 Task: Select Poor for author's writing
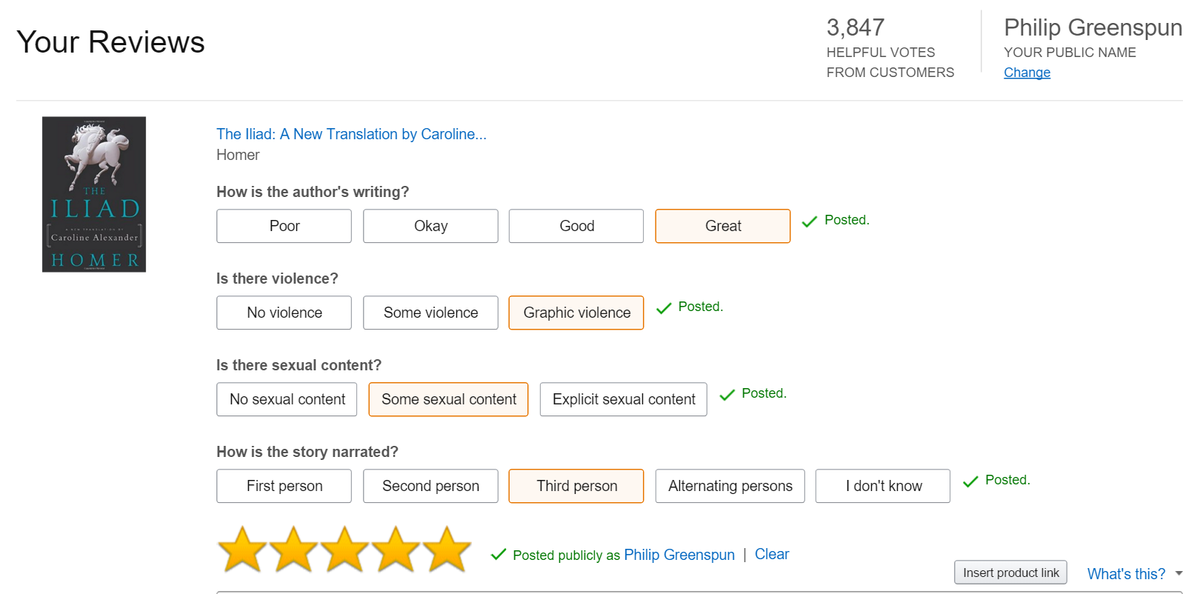click(284, 226)
